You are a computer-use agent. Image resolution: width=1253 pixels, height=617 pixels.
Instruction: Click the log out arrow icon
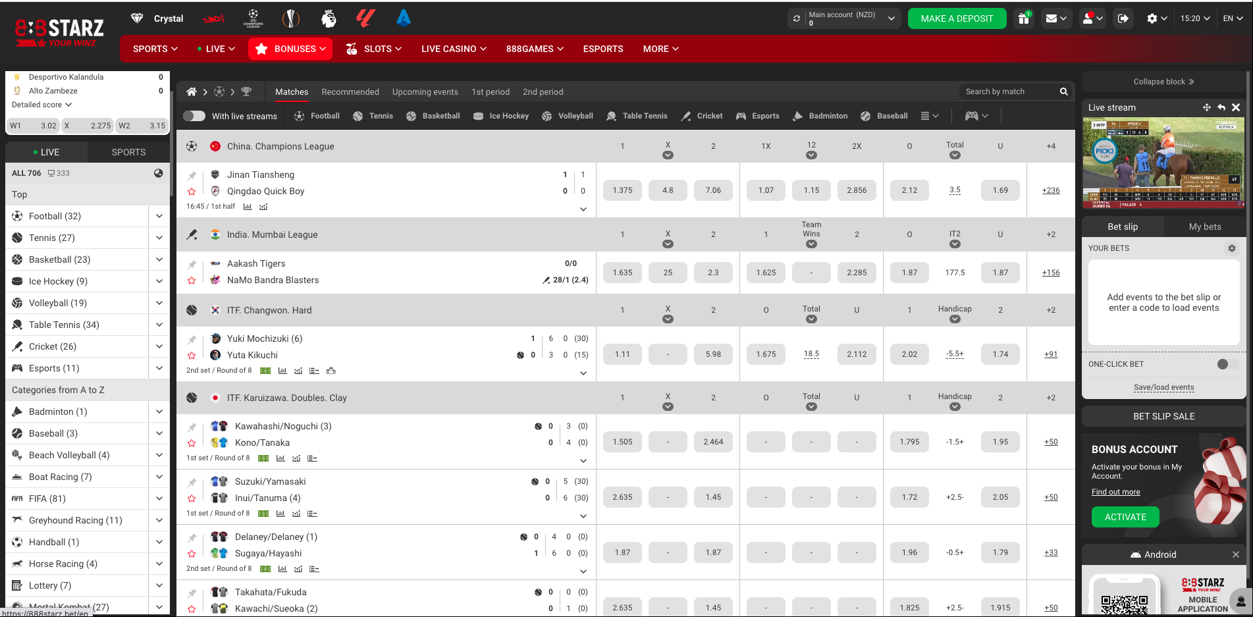tap(1123, 18)
